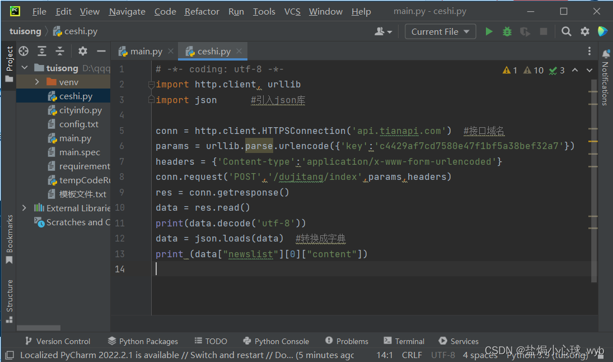Image resolution: width=613 pixels, height=362 pixels.
Task: Click UTF-8 encoding in status bar
Action: point(443,355)
